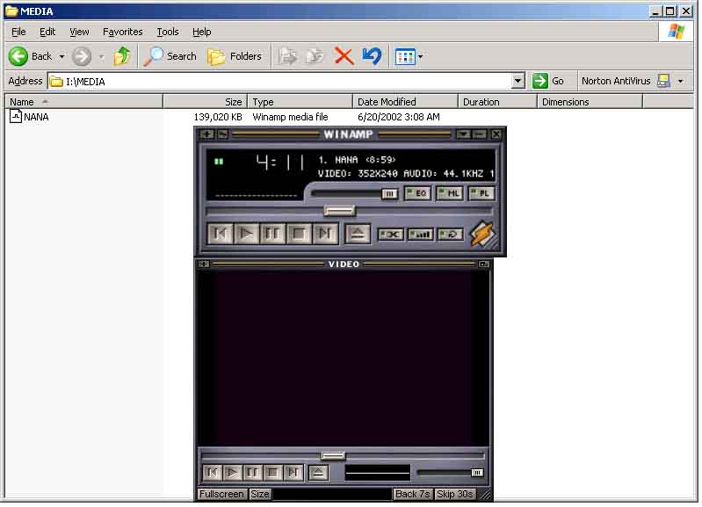Sort by the Name column header
The height and width of the screenshot is (507, 702).
(83, 102)
